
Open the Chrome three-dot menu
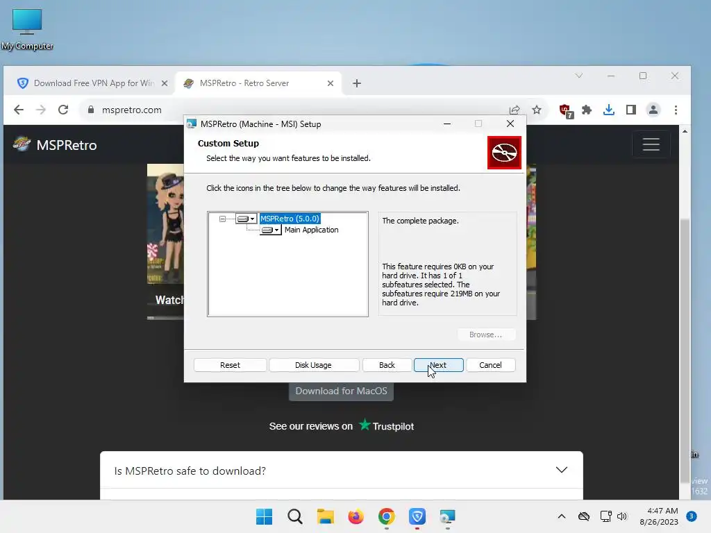tap(676, 110)
